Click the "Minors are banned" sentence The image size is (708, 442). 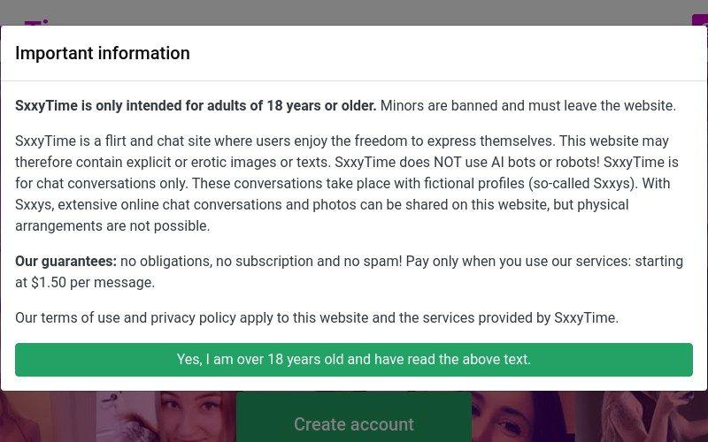click(x=527, y=105)
